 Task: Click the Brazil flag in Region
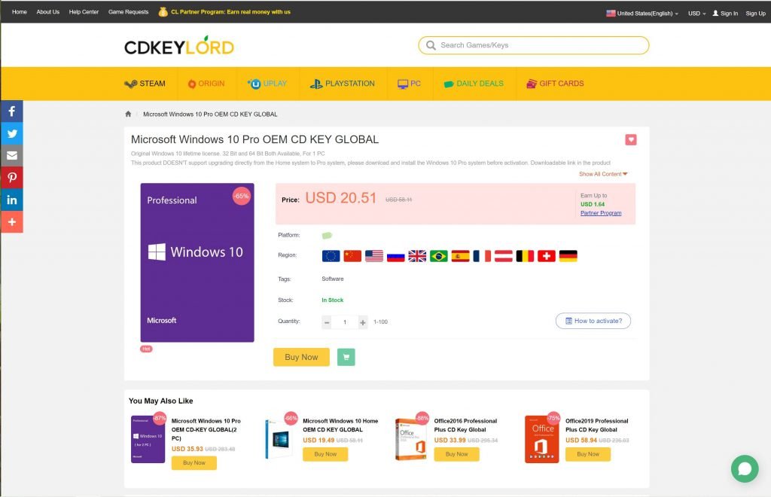(439, 256)
